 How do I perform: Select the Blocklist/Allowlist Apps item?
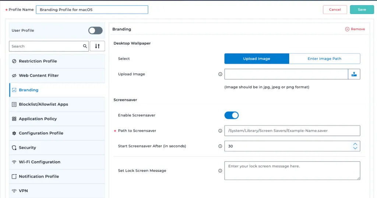[x=57, y=104]
